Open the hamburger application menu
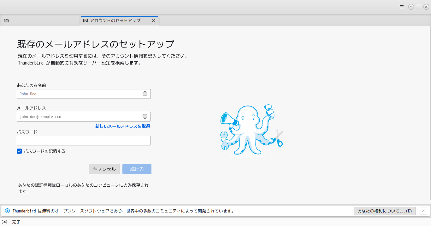 [402, 7]
